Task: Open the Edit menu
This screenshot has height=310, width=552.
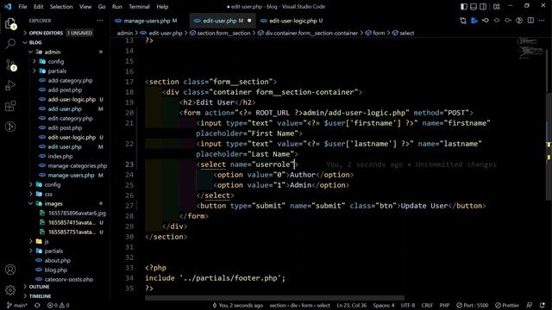Action: [38, 7]
